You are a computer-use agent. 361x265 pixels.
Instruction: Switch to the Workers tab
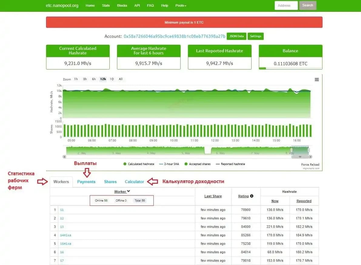click(61, 182)
